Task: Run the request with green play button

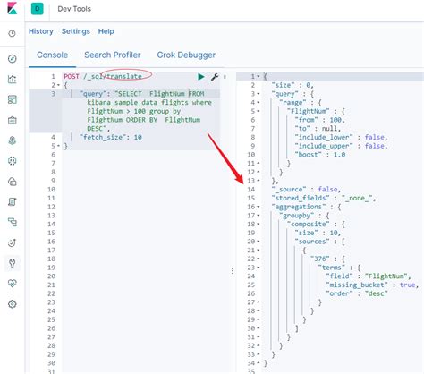Action: coord(201,77)
